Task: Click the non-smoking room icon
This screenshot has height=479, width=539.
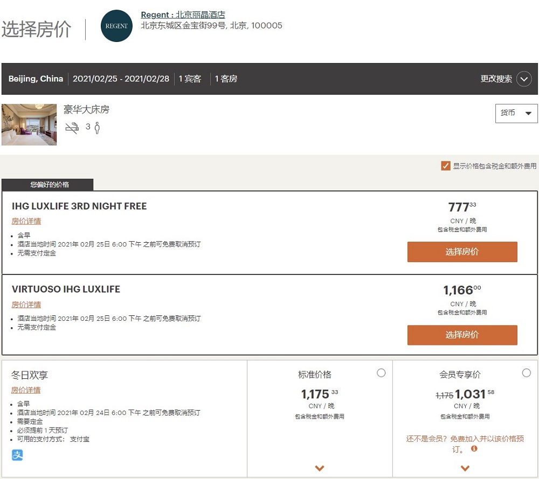Action: (72, 128)
